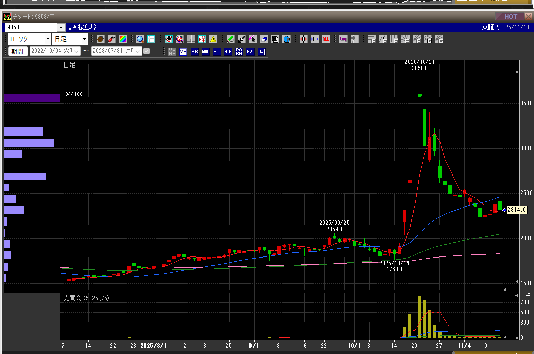Toggle the BB Bollinger Bands indicator
The height and width of the screenshot is (354, 534).
[194, 51]
